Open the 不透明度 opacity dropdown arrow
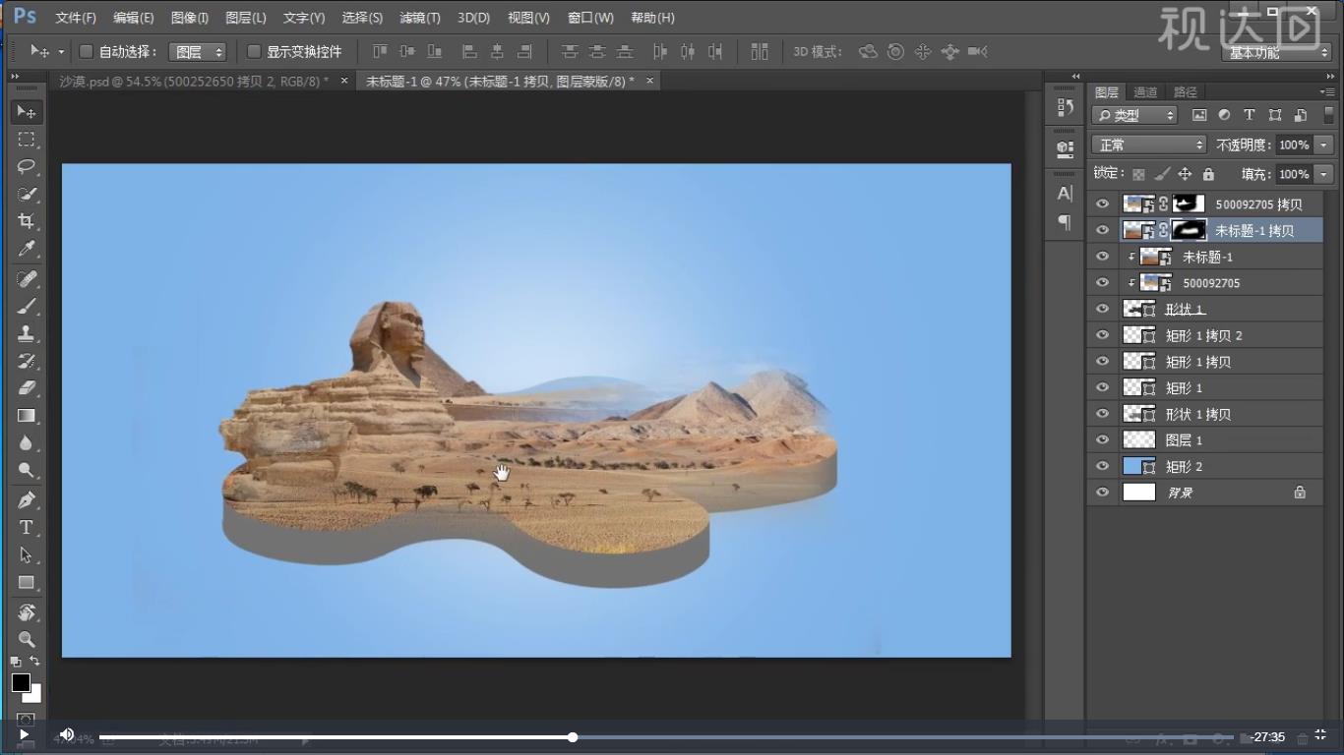The height and width of the screenshot is (755, 1344). [x=1323, y=145]
